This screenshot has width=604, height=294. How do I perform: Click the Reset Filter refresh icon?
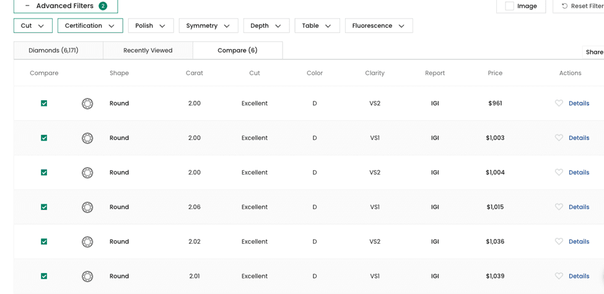(x=565, y=6)
